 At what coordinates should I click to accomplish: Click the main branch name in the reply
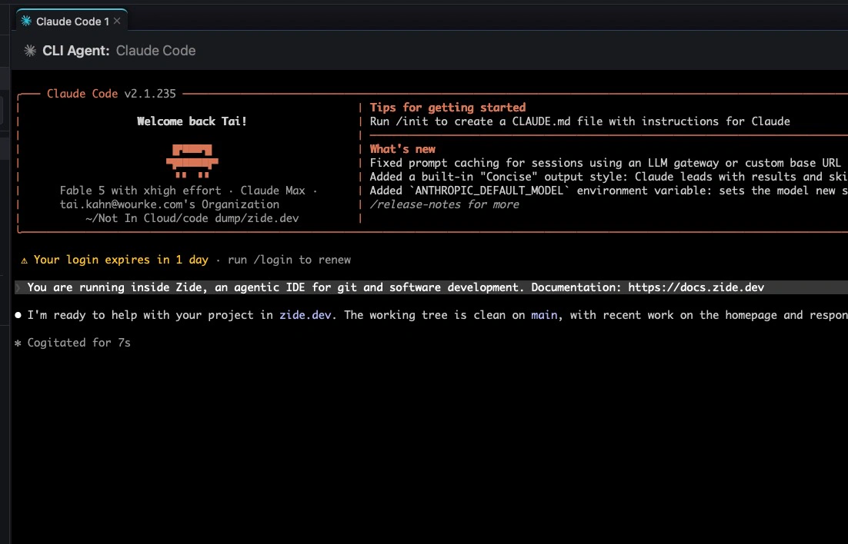coord(544,315)
